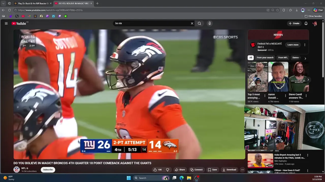This screenshot has width=325, height=182.
Task: Click the video title text
Action: click(82, 163)
